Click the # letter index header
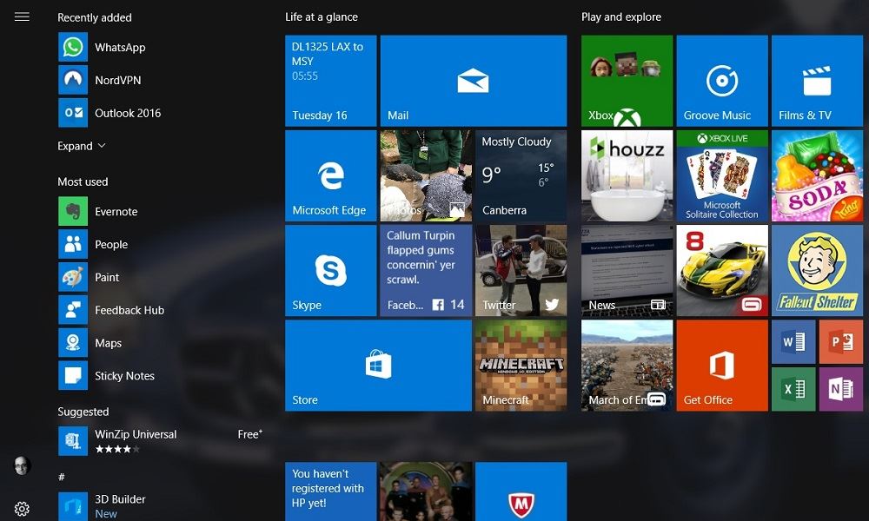This screenshot has height=521, width=869. click(x=62, y=477)
